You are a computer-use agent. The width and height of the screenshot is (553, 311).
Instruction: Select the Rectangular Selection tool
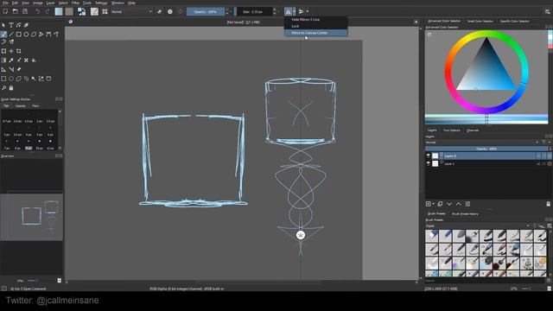pyautogui.click(x=3, y=79)
